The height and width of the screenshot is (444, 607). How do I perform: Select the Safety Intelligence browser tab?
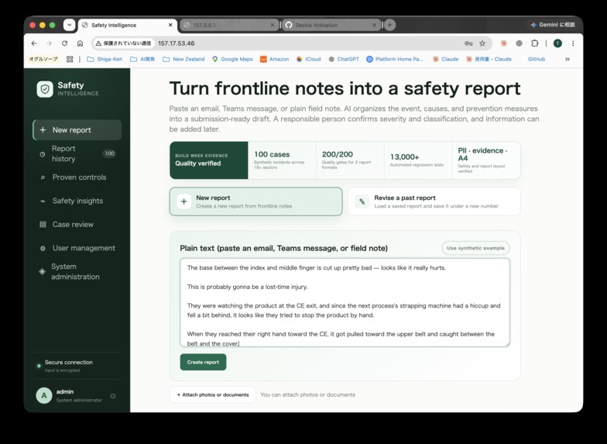(x=127, y=25)
